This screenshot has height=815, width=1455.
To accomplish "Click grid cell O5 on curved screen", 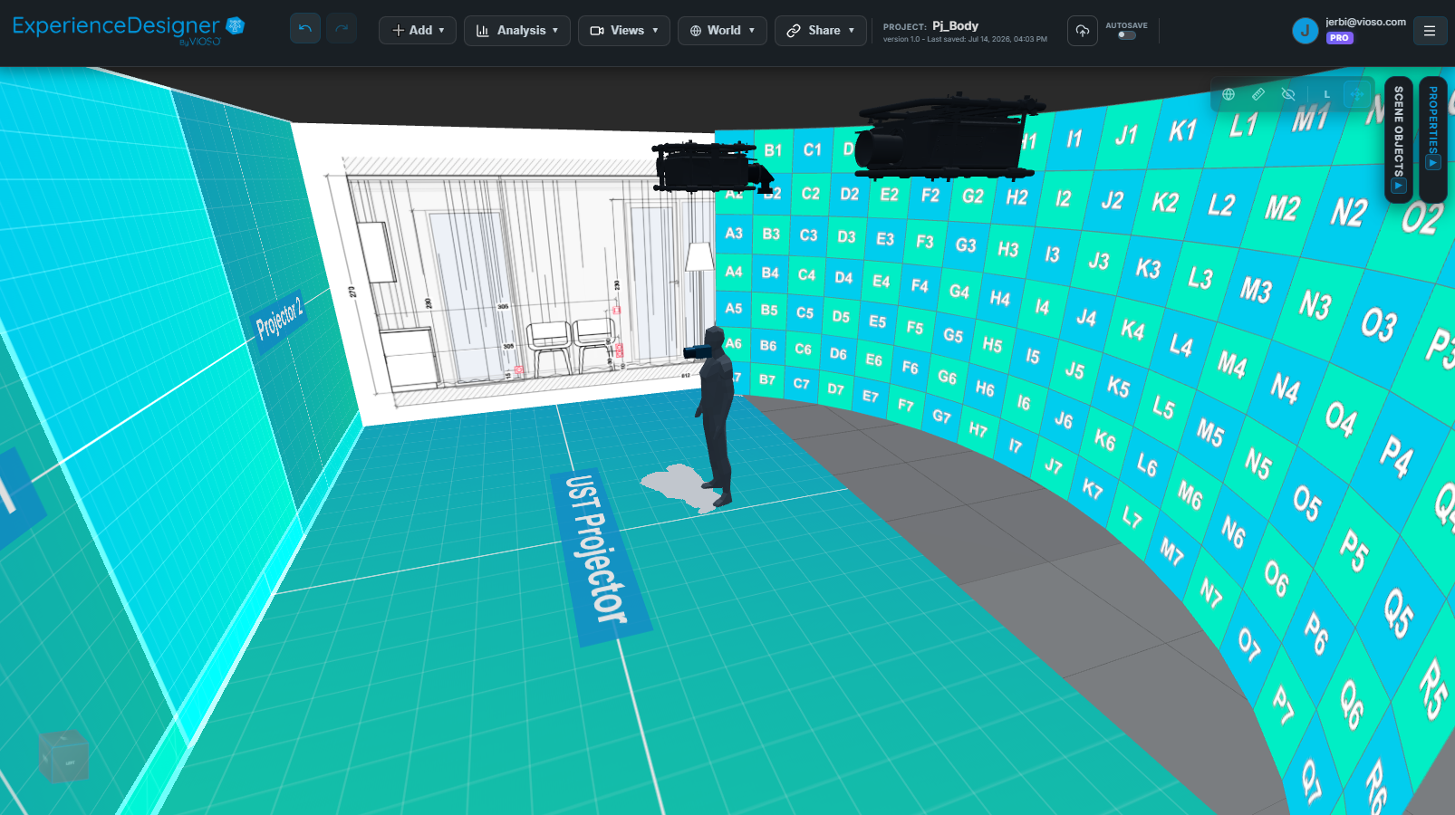I will click(1306, 503).
